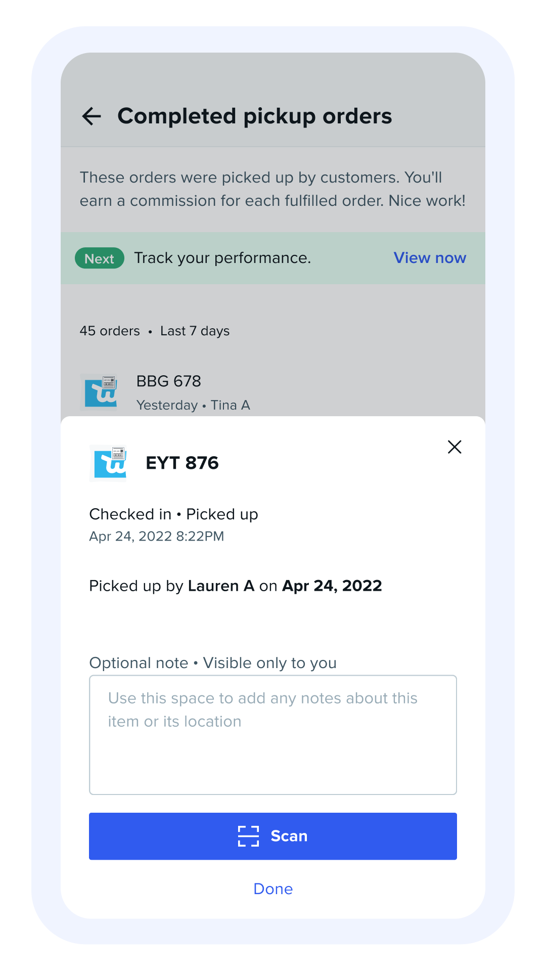Click the green Next badge
This screenshot has width=546, height=971.
click(x=100, y=258)
